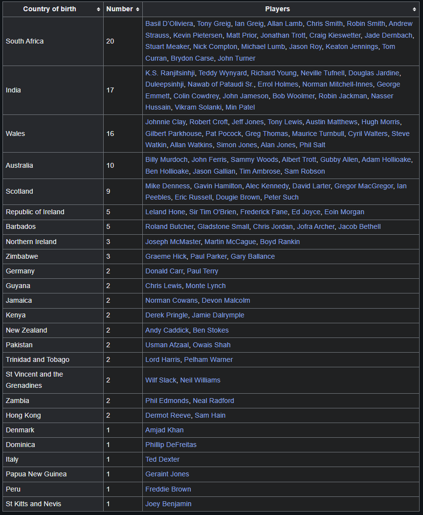Viewport: 423px width, 515px height.
Task: Open Owais Shah link
Action: [x=211, y=345]
